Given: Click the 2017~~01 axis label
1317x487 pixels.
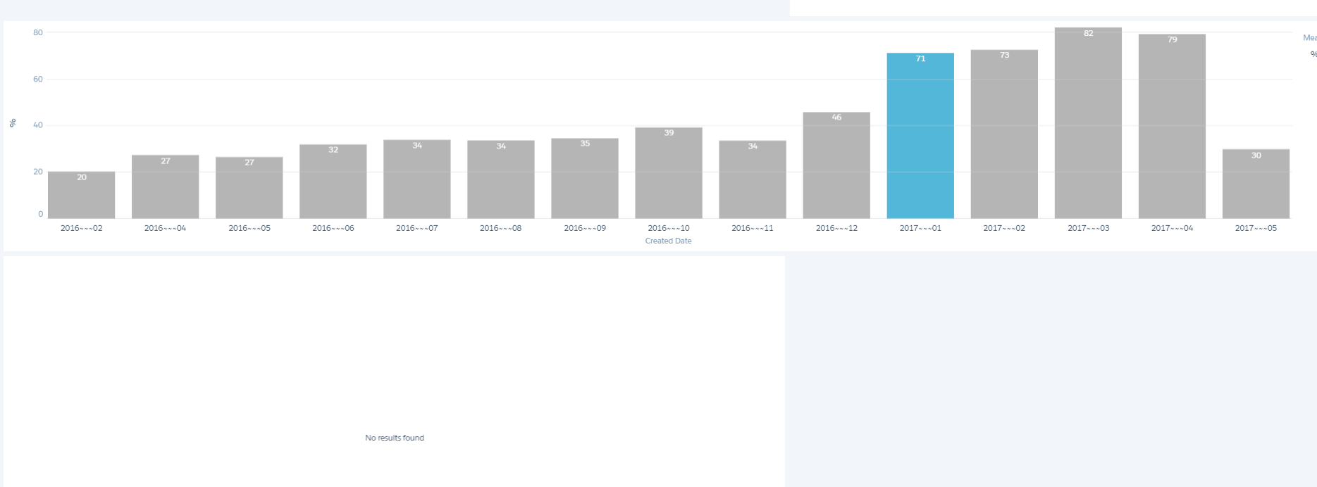Looking at the screenshot, I should (x=920, y=228).
